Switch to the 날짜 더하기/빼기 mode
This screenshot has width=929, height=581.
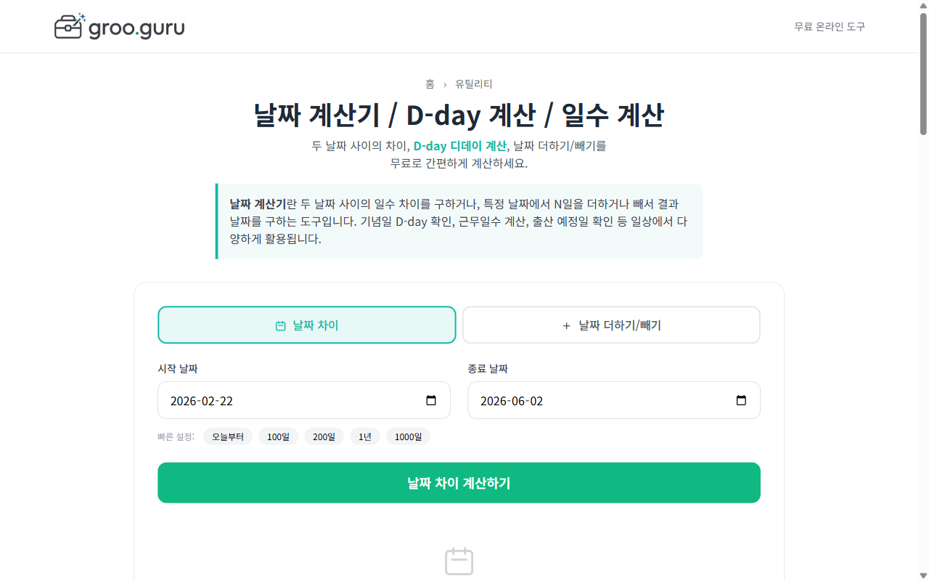click(610, 325)
